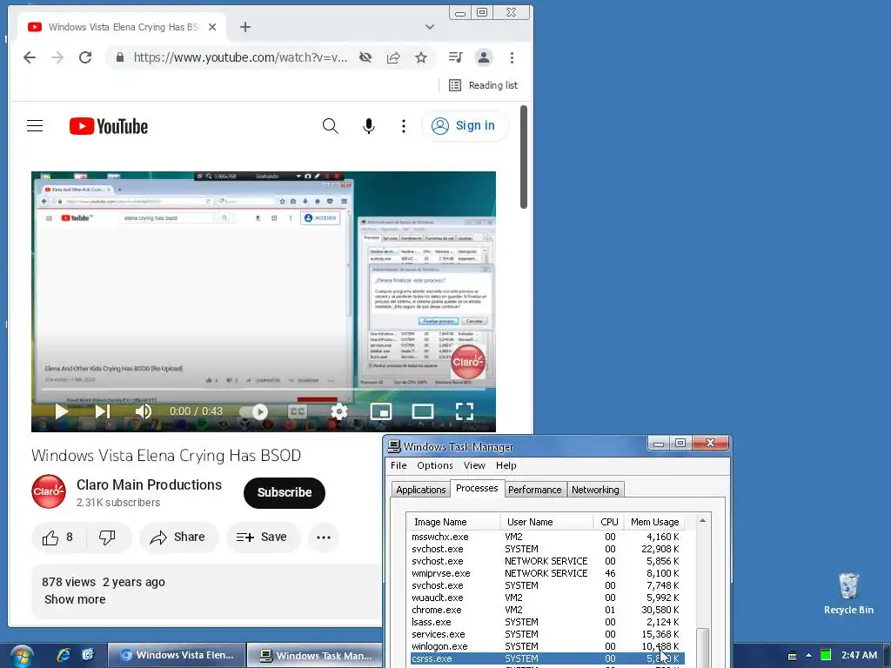Screen dimensions: 891x668
Task: Open a new browser tab
Action: [245, 27]
